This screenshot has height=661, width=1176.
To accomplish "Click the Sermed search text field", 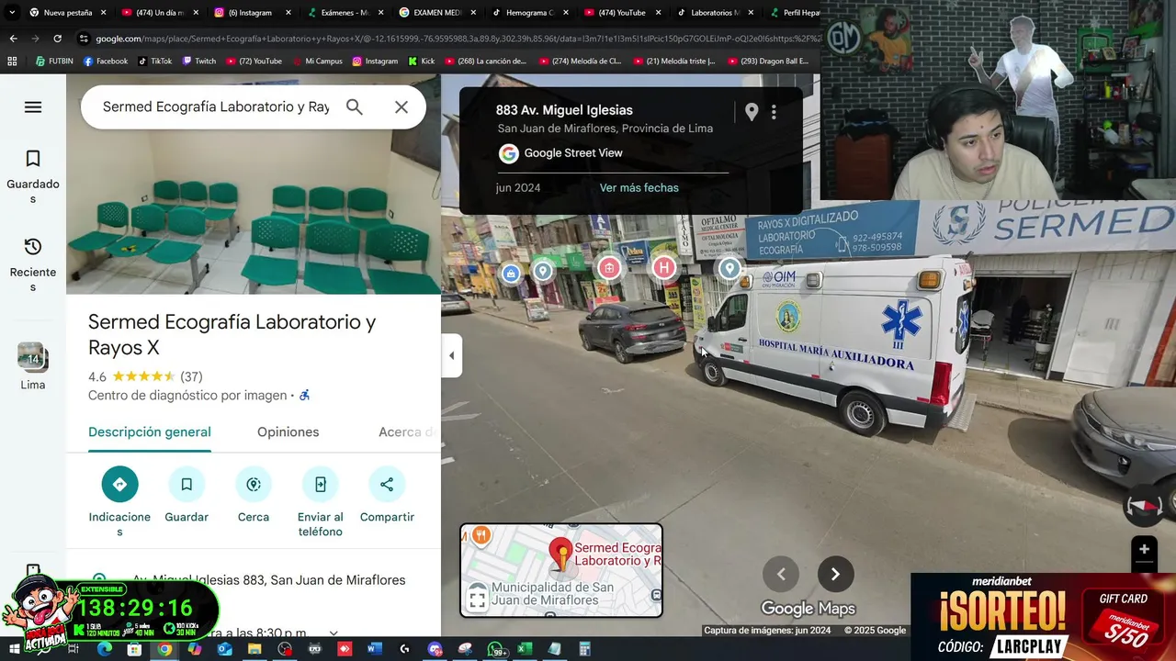I will click(x=216, y=107).
